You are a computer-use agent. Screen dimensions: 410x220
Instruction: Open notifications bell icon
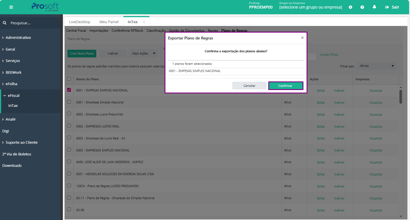pyautogui.click(x=374, y=7)
